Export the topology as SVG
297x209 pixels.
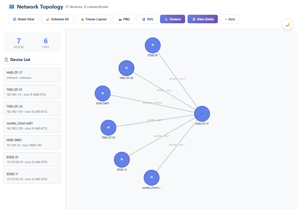147,19
